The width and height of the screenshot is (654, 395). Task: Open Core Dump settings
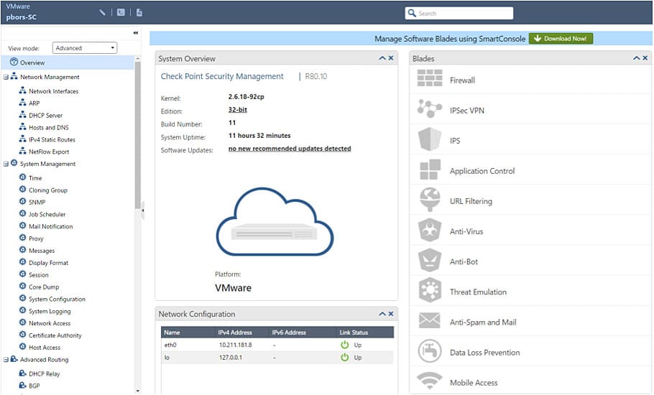44,287
